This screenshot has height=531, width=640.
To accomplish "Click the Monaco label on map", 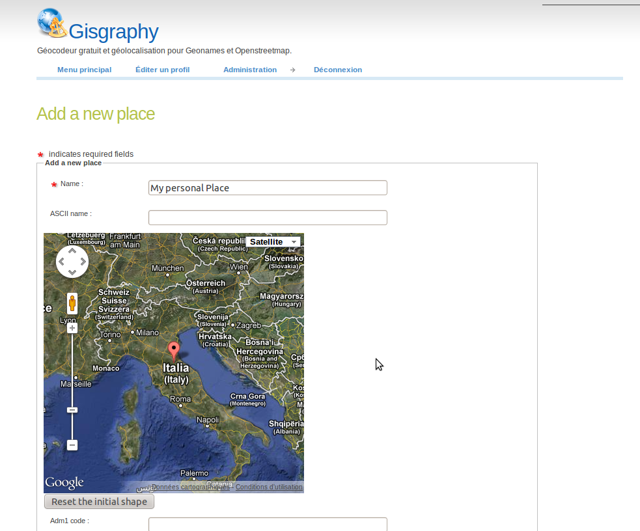I will [x=106, y=368].
